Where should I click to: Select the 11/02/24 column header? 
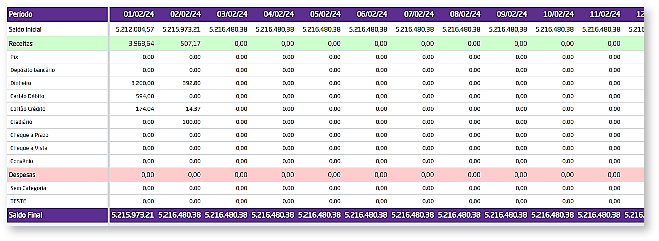[x=605, y=14]
